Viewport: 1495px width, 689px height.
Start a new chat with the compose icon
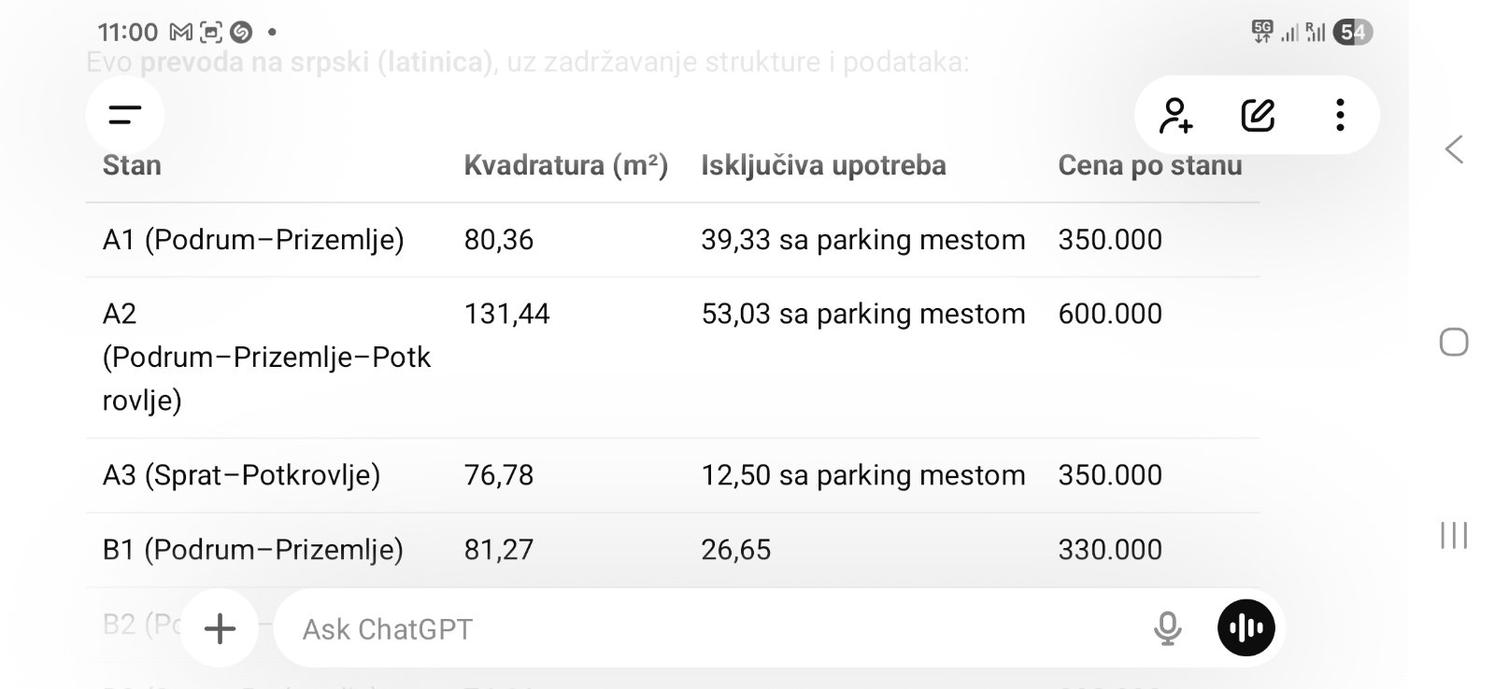point(1258,115)
